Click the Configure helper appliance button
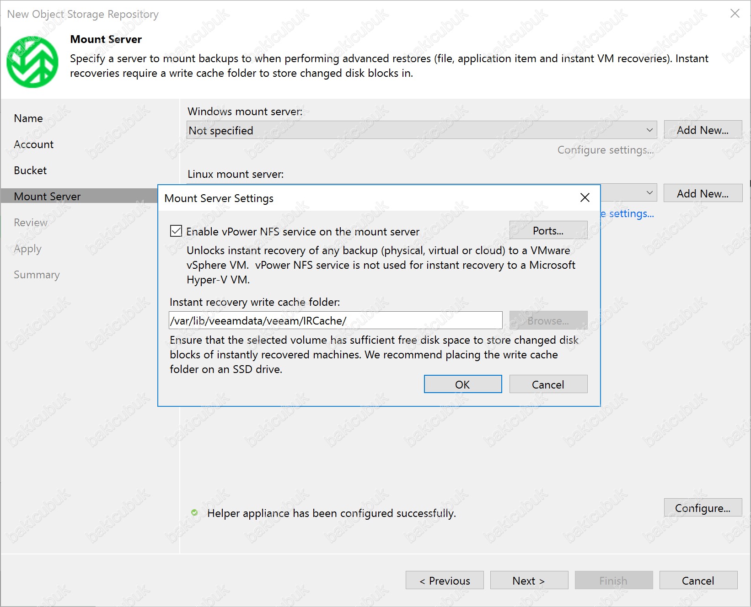This screenshot has height=607, width=751. coord(703,508)
